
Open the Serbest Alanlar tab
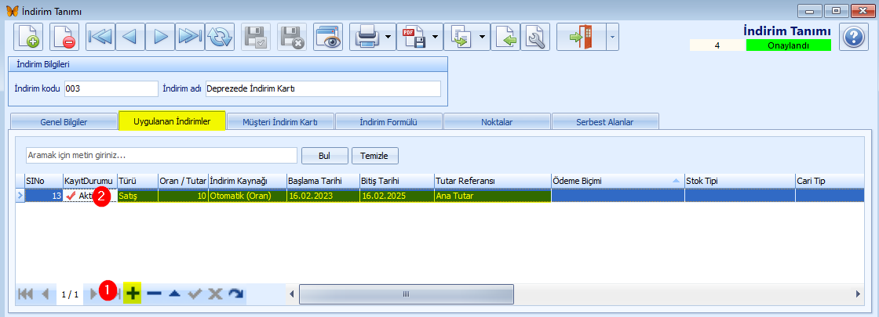[605, 122]
